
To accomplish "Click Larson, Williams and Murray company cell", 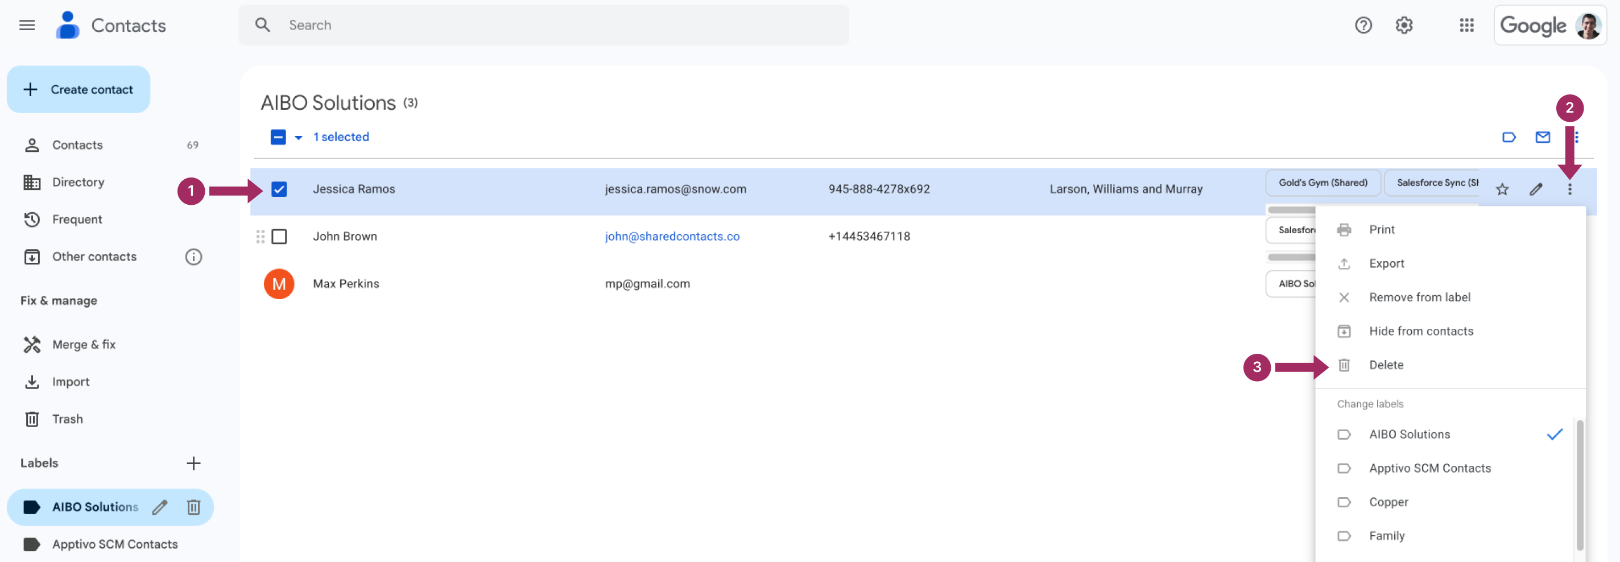I will pyautogui.click(x=1126, y=189).
